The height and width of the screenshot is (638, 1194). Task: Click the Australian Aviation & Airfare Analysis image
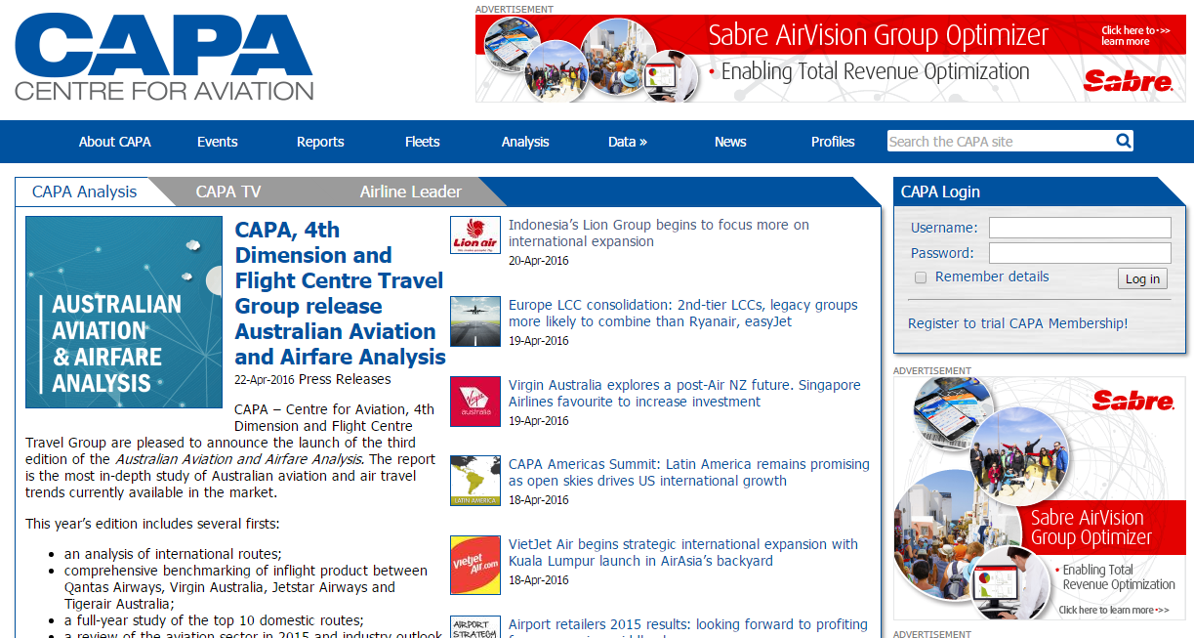[124, 313]
